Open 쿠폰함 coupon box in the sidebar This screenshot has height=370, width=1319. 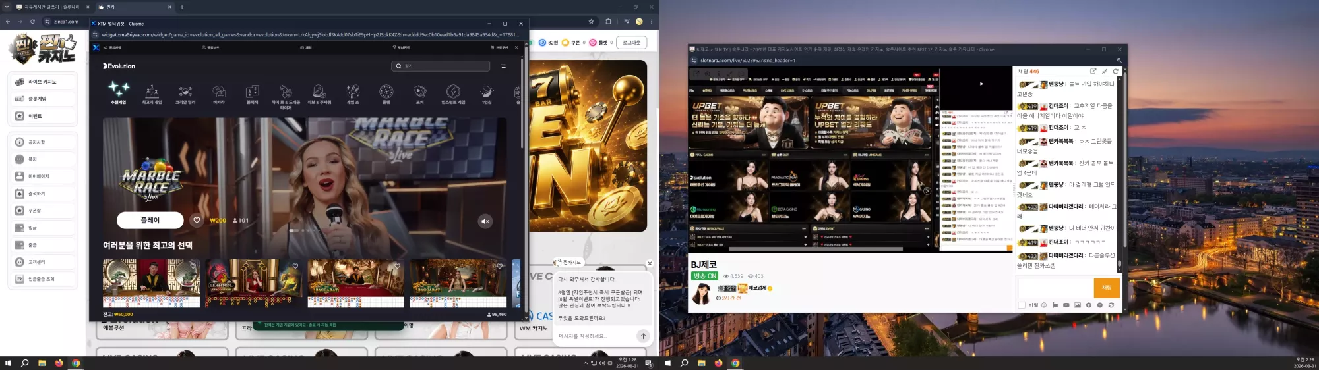point(43,211)
